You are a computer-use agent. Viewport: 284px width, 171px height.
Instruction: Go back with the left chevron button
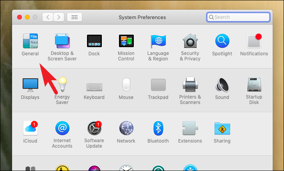coord(48,17)
